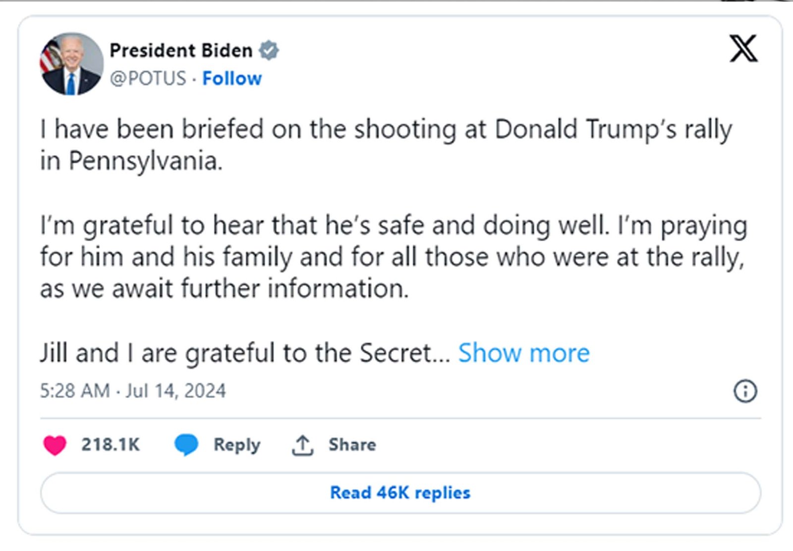793x551 pixels.
Task: Click the Share upload icon
Action: click(304, 444)
